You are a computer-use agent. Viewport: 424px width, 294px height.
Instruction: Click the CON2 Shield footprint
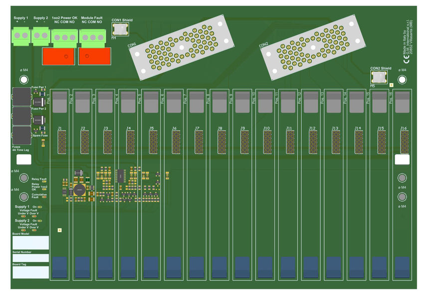378,76
